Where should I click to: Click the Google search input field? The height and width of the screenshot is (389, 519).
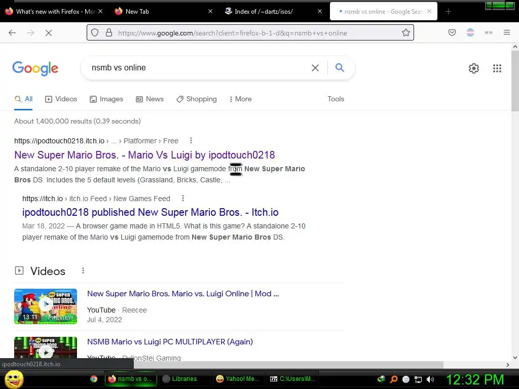click(x=199, y=68)
